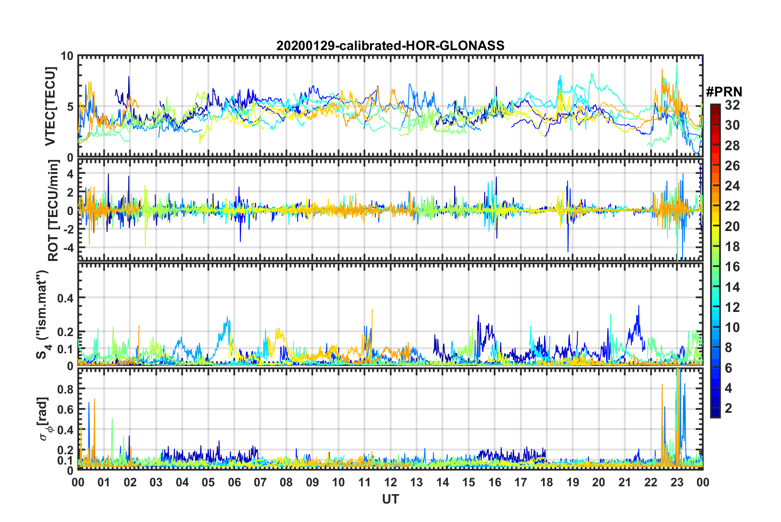781x522 pixels.
Task: Click the UT x-axis label
Action: click(390, 499)
